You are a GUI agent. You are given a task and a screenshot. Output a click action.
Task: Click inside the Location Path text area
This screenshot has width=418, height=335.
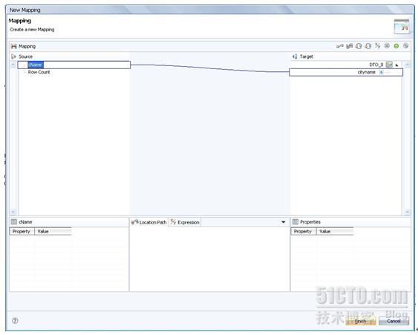[209, 258]
